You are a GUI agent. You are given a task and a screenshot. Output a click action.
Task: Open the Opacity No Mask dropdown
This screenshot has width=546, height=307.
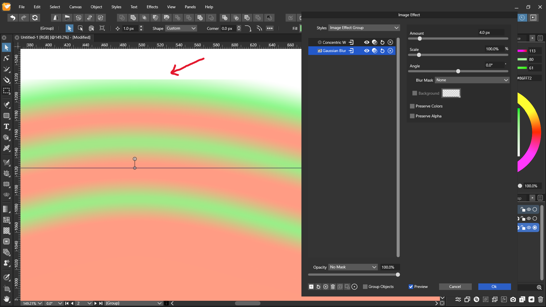(x=353, y=267)
